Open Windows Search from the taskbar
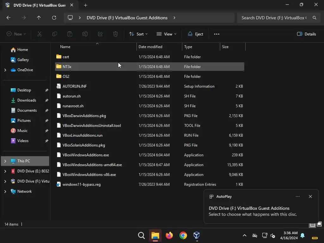Viewport: 324px width, 243px height. 141,235
